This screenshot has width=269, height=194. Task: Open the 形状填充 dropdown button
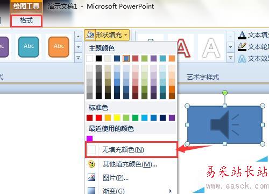107,34
